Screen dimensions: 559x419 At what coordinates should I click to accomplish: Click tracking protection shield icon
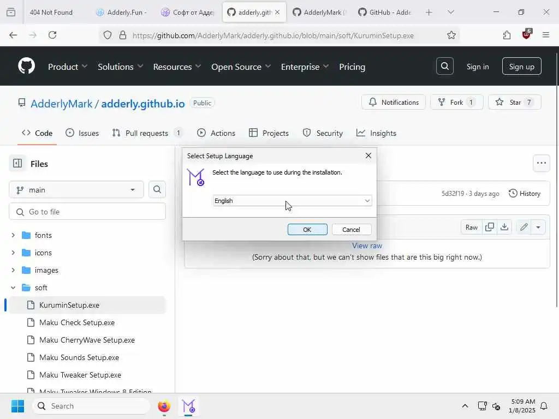point(108,35)
